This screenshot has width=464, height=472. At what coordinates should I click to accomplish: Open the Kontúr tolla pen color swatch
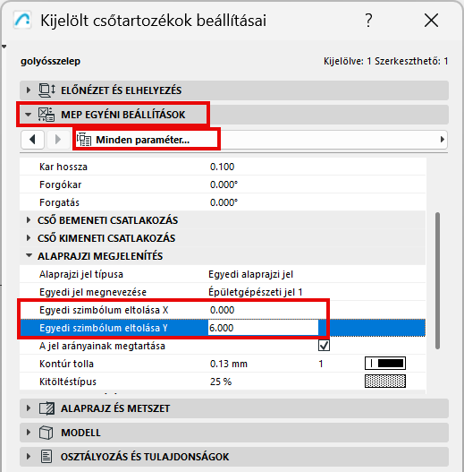(385, 364)
